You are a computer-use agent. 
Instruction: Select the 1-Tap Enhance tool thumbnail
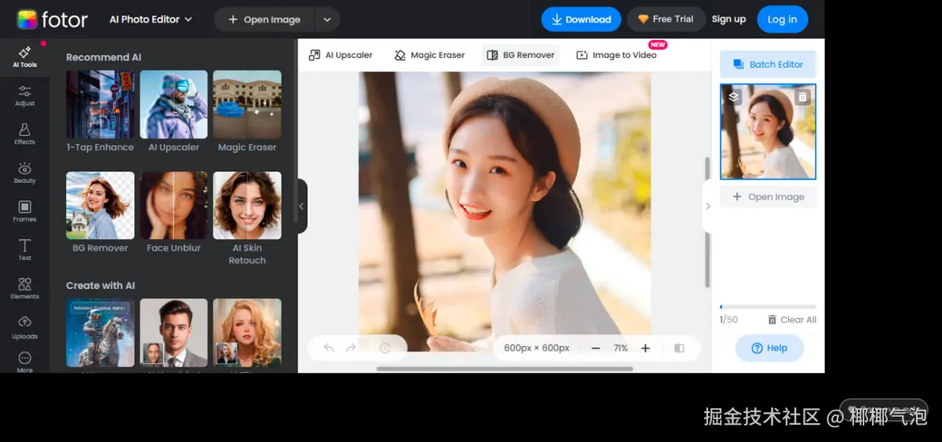tap(100, 104)
